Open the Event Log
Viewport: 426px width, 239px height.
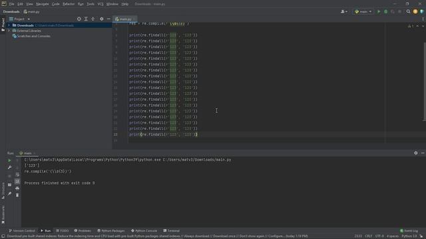coord(409,231)
